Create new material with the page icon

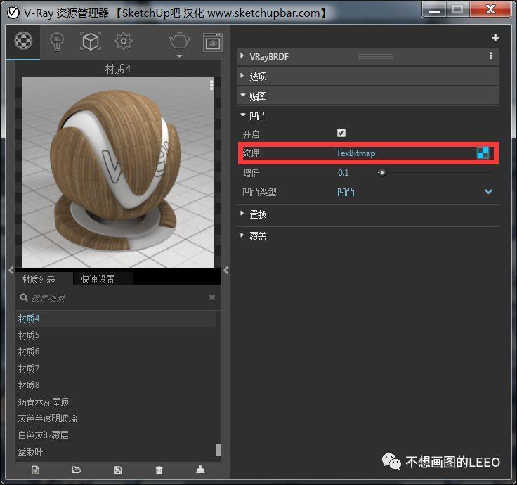click(35, 470)
